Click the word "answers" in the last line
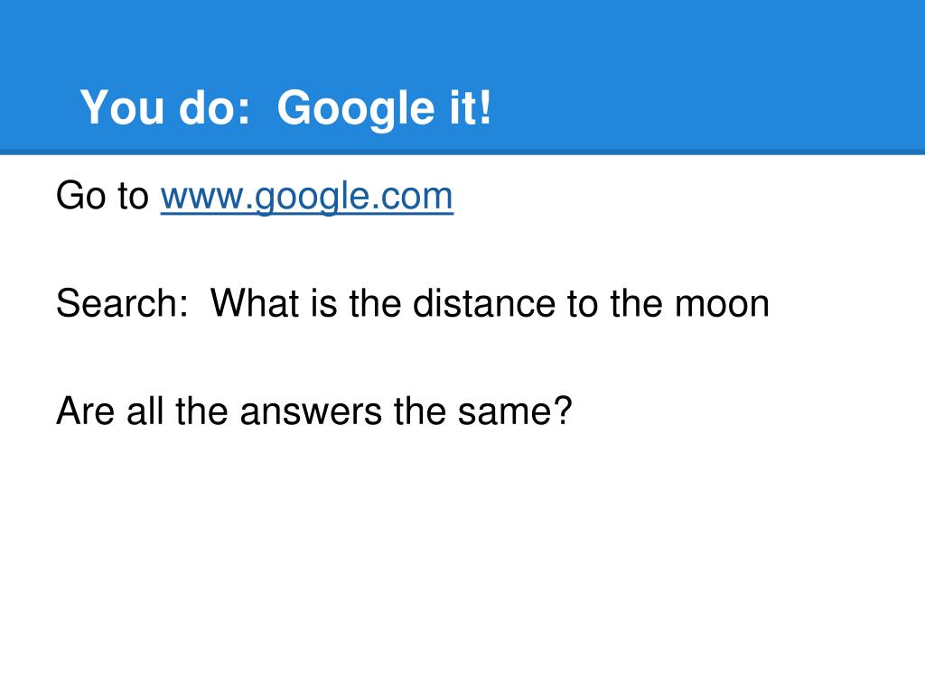This screenshot has width=925, height=693. tap(311, 411)
